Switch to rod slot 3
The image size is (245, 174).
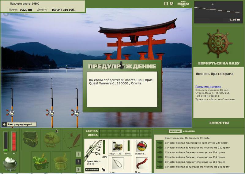click(x=78, y=169)
